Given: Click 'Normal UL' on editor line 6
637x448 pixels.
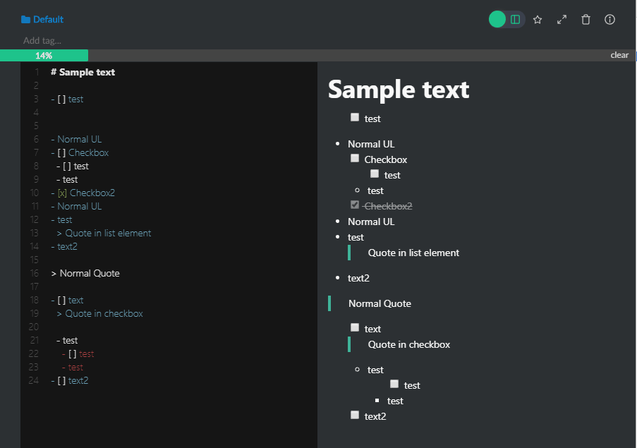Looking at the screenshot, I should [80, 139].
